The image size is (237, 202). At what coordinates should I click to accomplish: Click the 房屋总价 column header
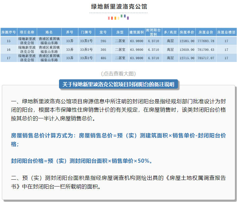click(206, 32)
